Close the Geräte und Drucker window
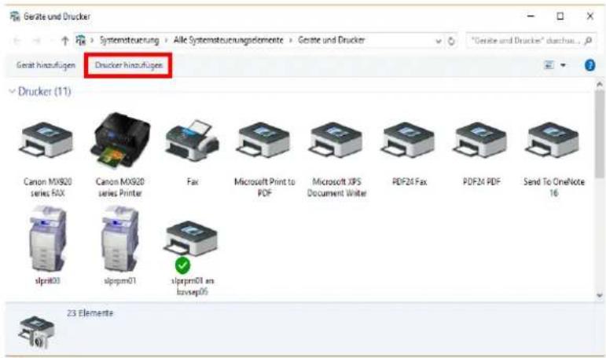 (x=589, y=16)
